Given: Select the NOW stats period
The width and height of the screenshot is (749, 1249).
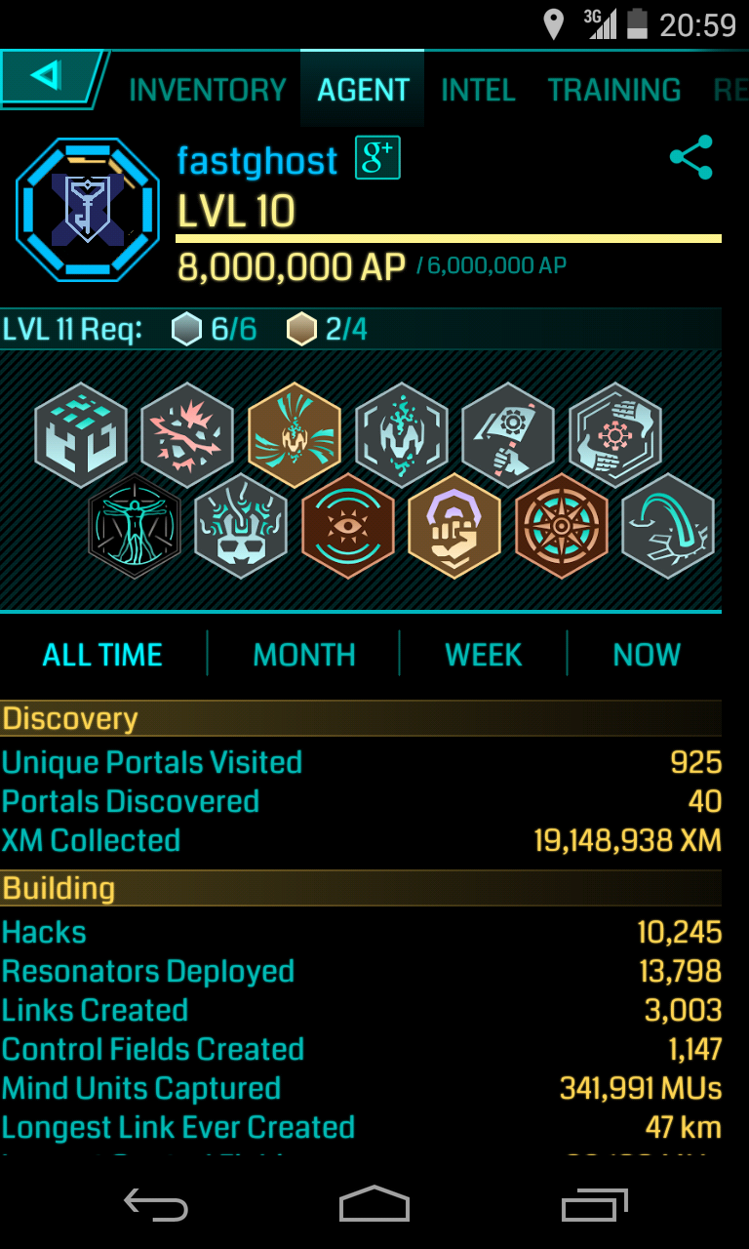Looking at the screenshot, I should [x=647, y=655].
